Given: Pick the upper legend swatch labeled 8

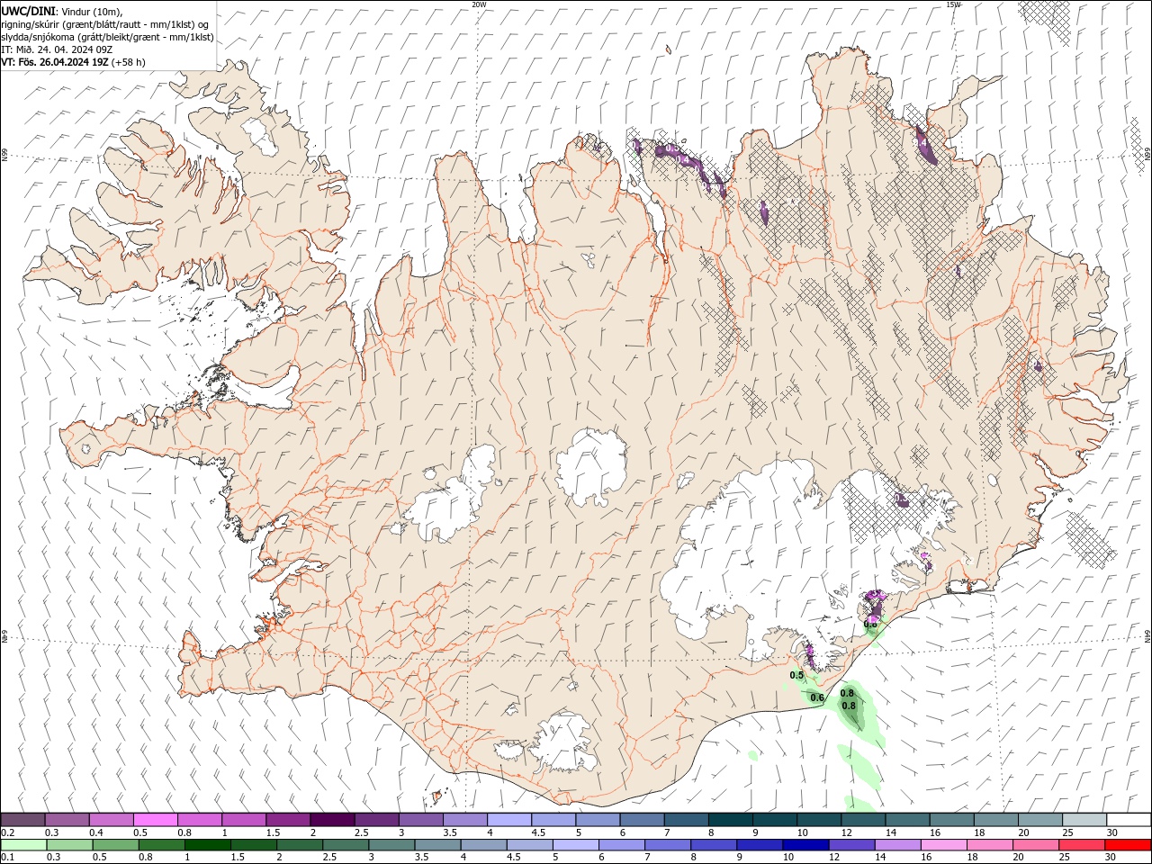Looking at the screenshot, I should click(x=730, y=820).
